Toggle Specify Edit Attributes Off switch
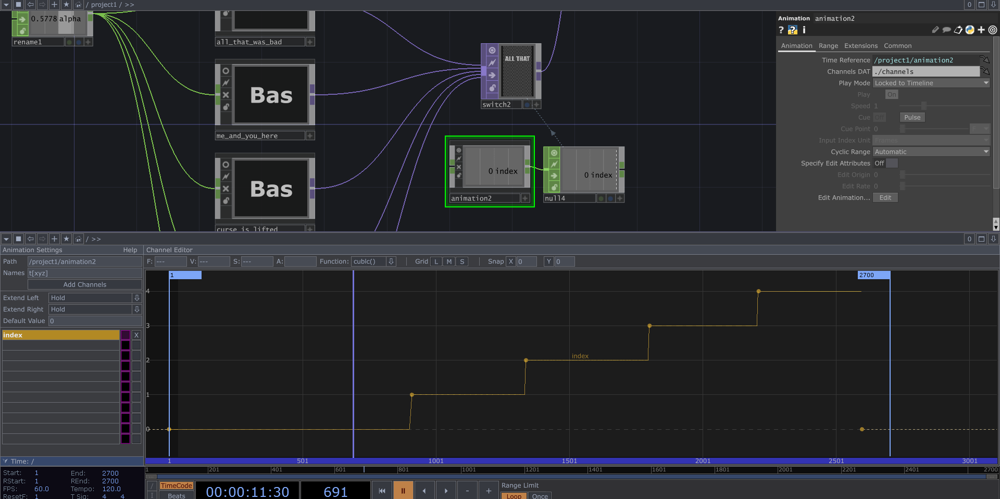The image size is (1000, 499). (x=891, y=164)
